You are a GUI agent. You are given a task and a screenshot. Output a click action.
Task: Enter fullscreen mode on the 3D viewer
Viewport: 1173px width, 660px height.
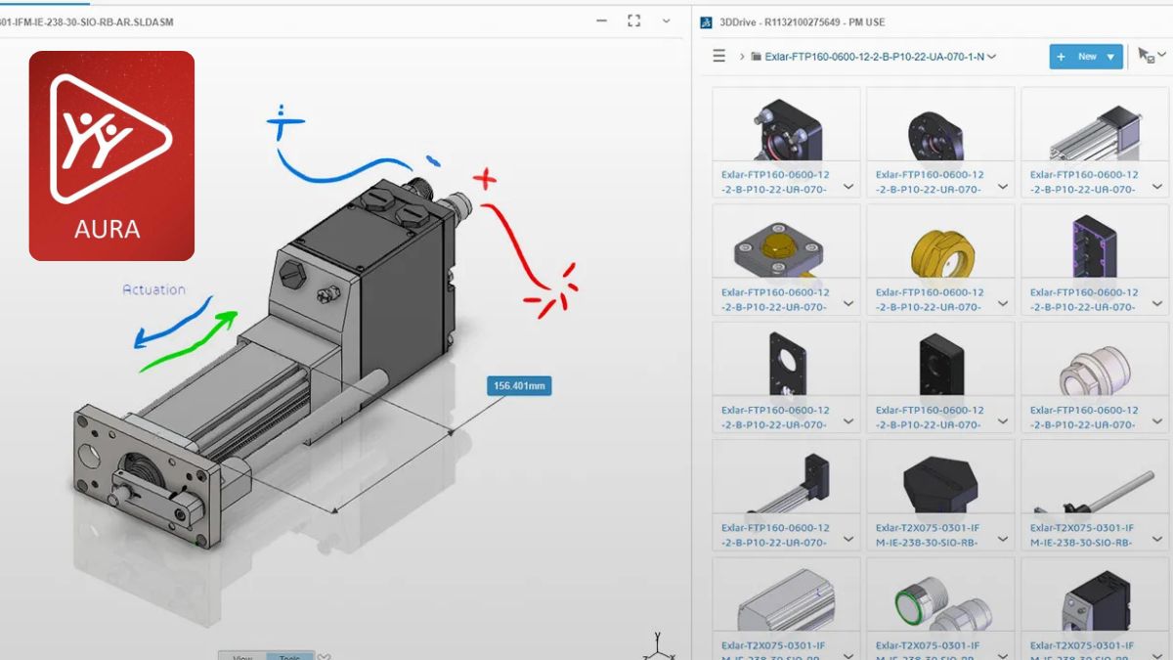(x=633, y=20)
